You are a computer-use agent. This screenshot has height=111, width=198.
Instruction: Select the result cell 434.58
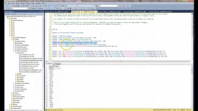click(54, 68)
